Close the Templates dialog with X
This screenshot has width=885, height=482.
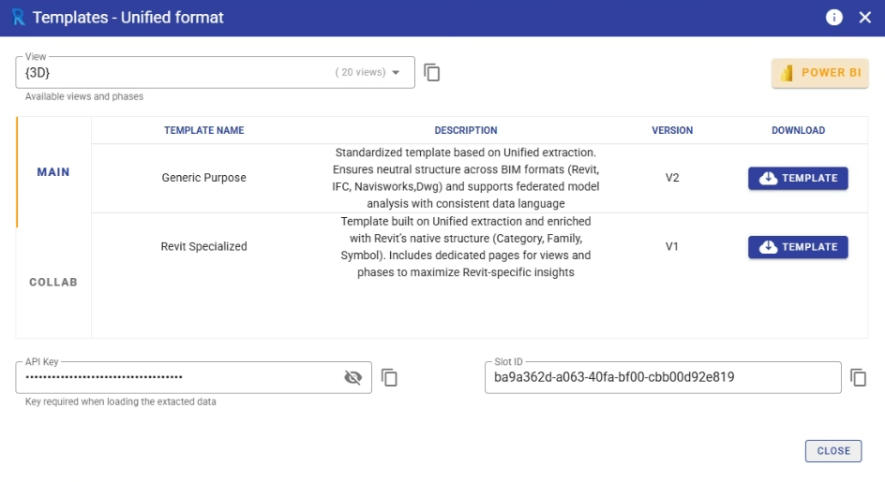[x=865, y=18]
